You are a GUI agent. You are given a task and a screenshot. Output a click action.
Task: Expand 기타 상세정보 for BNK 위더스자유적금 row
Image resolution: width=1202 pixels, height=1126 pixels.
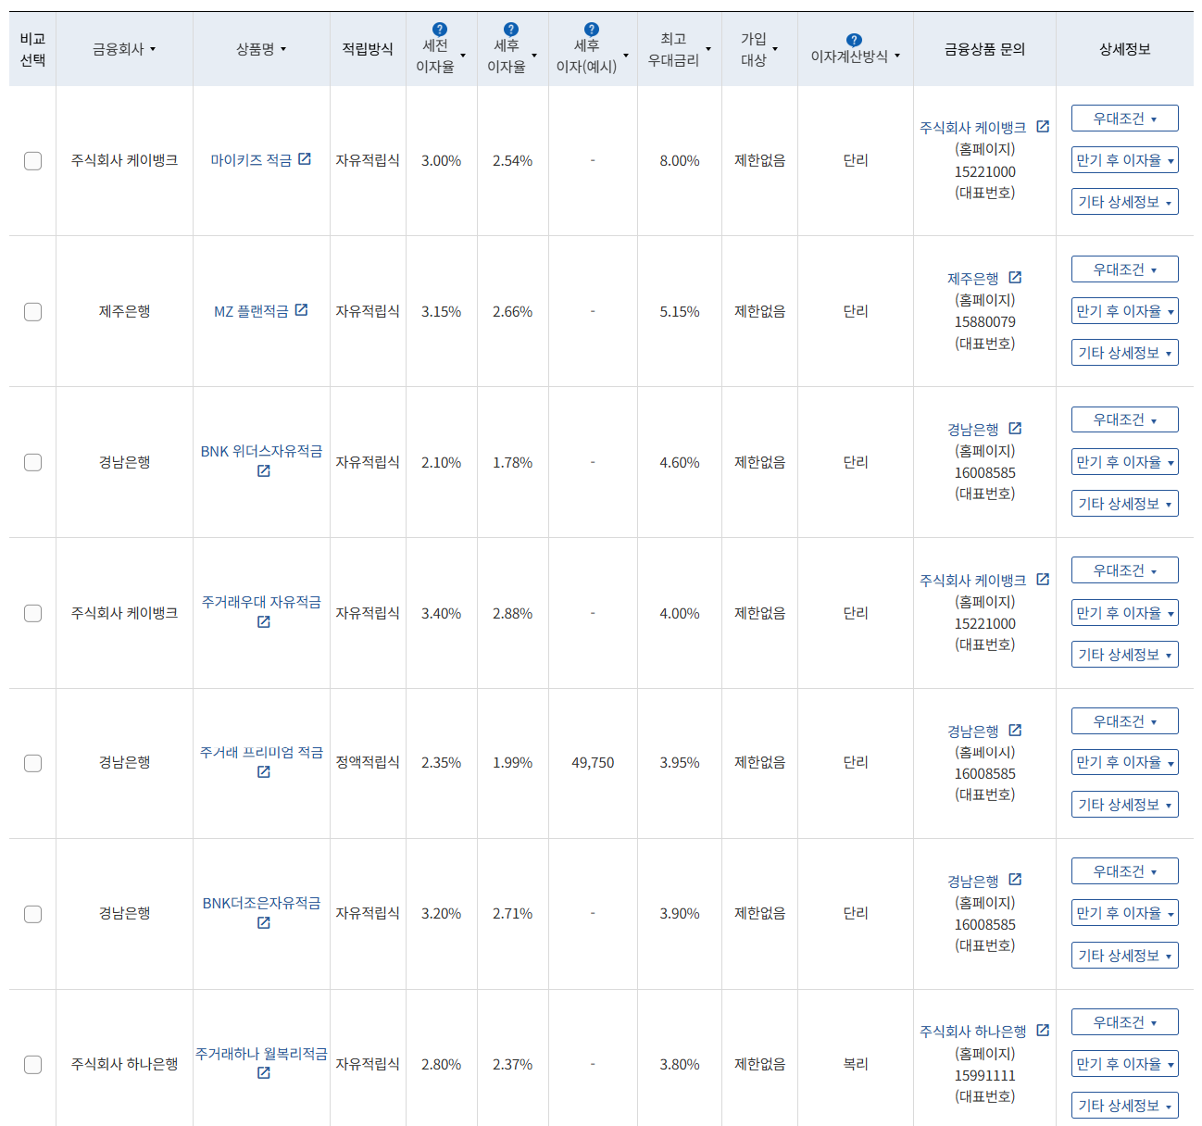tap(1125, 504)
